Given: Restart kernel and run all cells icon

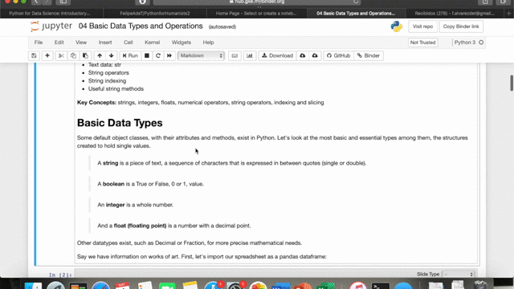Looking at the screenshot, I should click(x=169, y=55).
